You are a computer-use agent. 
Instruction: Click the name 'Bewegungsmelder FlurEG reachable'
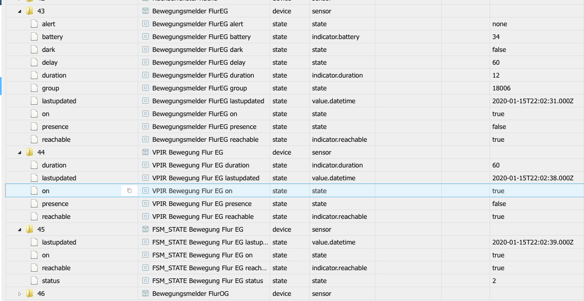coord(205,140)
